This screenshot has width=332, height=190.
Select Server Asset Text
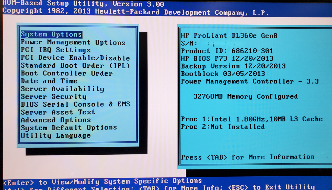[x=58, y=112]
